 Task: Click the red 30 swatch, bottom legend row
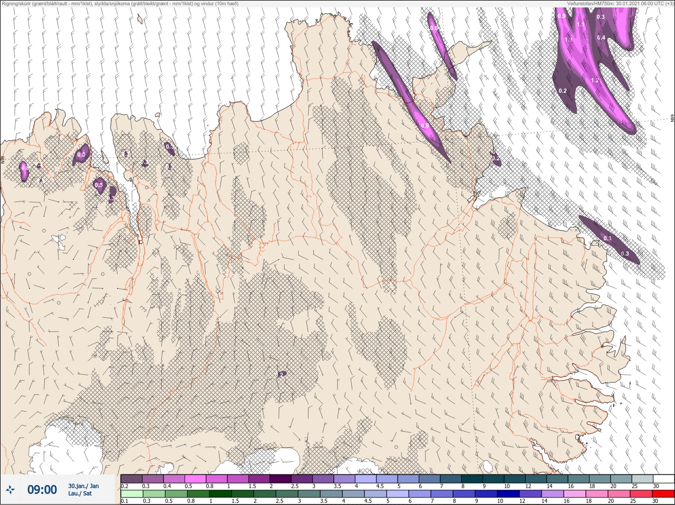point(663,493)
